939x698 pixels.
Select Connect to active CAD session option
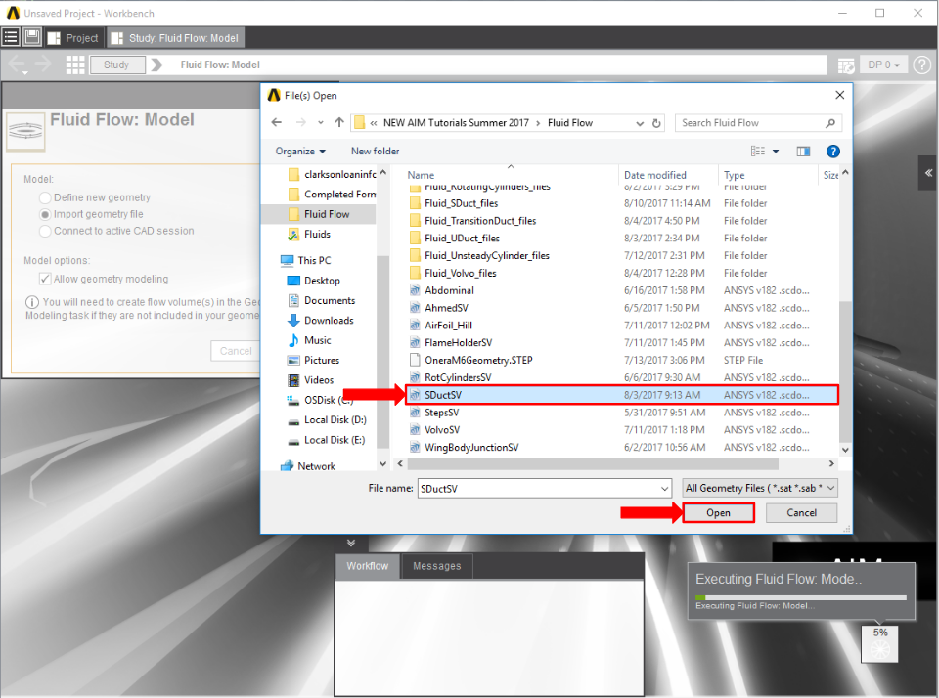(45, 231)
